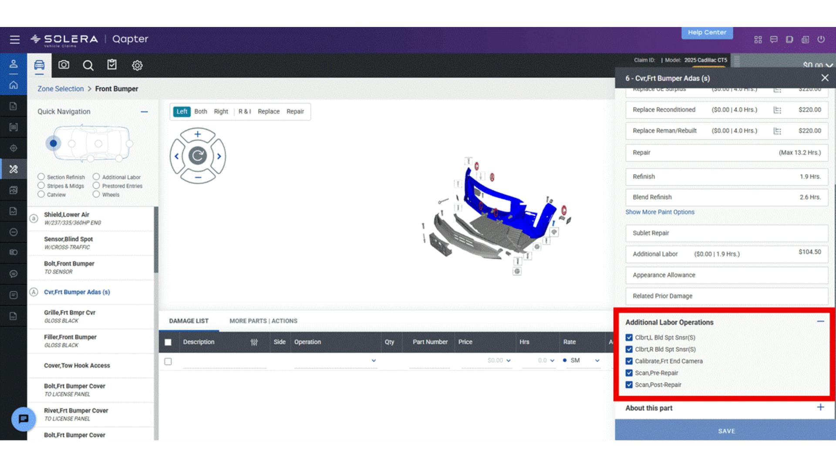Reset view with center rotate icon
The image size is (836, 470).
pyautogui.click(x=198, y=155)
